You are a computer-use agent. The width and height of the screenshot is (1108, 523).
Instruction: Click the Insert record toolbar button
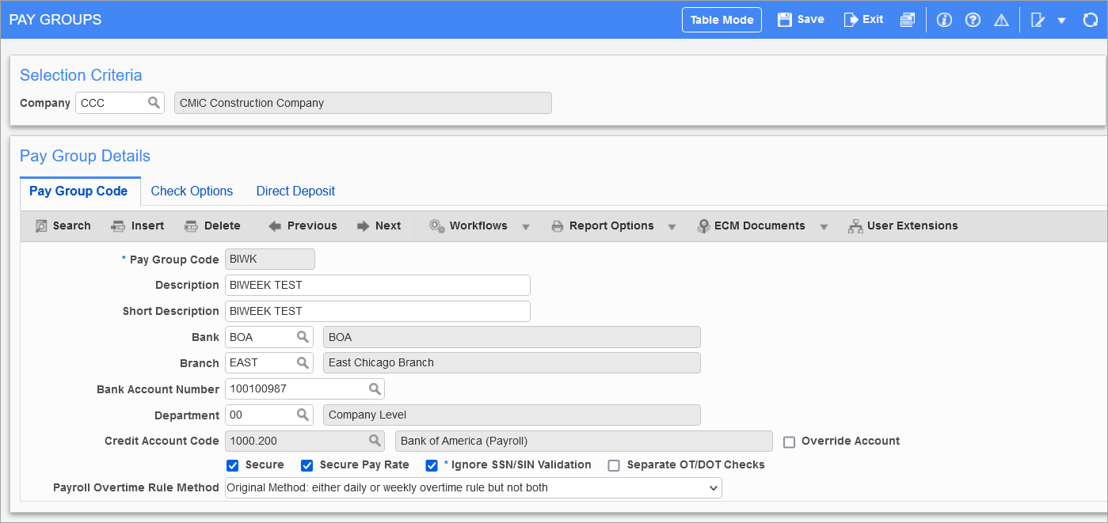[x=138, y=225]
